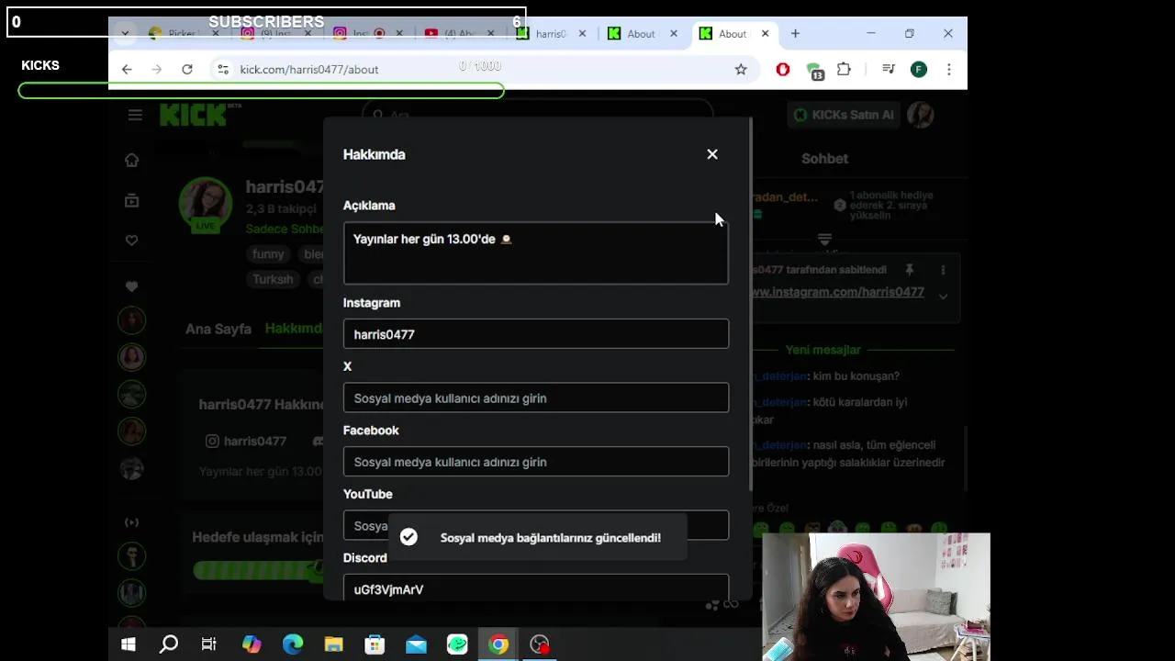Click the funny tag chip
Image resolution: width=1175 pixels, height=661 pixels.
(x=268, y=254)
